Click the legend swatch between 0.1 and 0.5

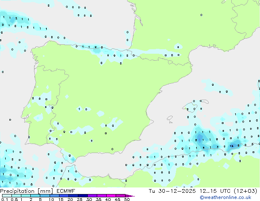pos(7,196)
